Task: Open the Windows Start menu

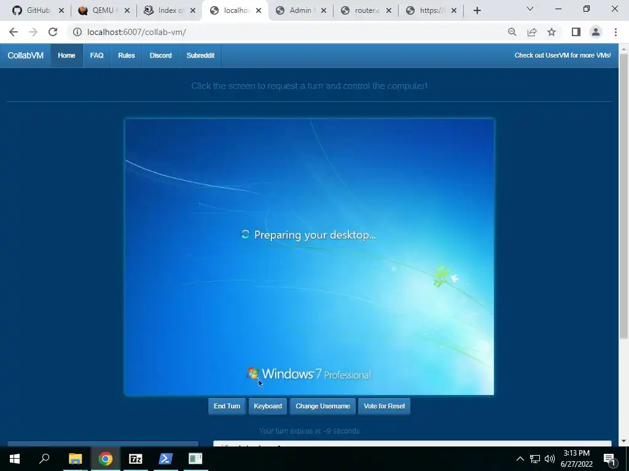Action: [15, 459]
